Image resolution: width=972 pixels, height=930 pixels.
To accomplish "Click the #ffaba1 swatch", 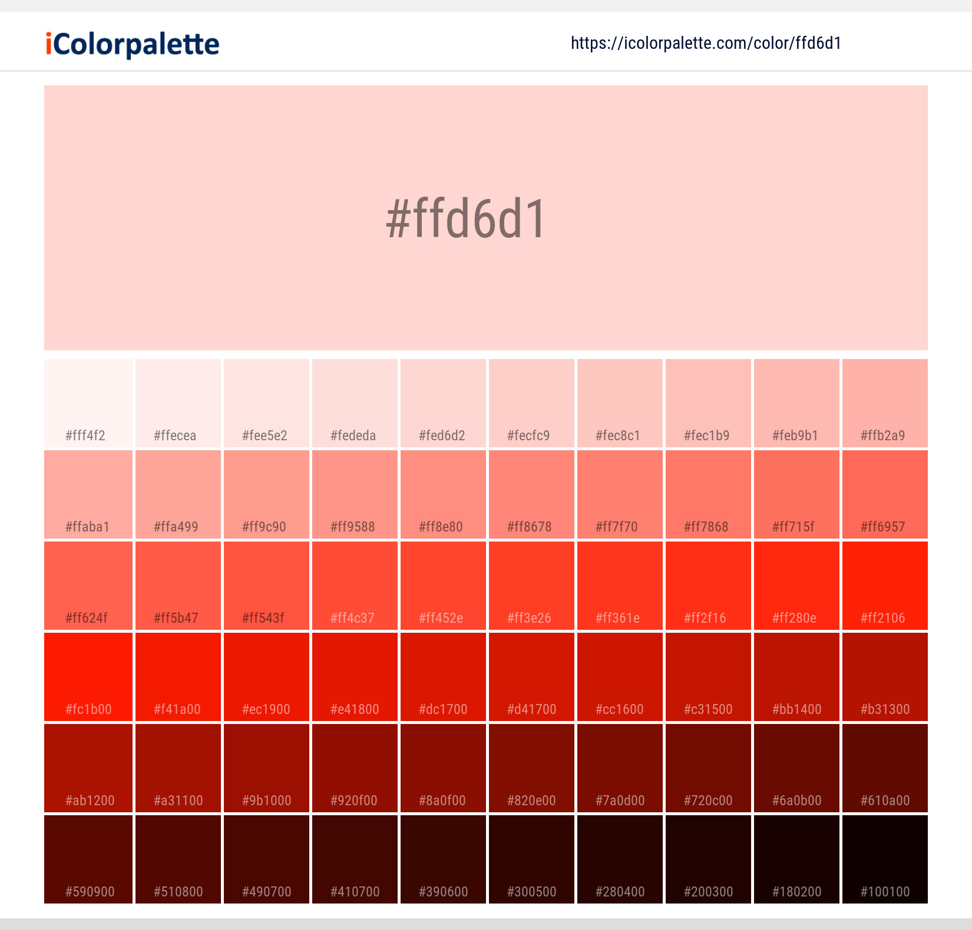I will tap(88, 494).
